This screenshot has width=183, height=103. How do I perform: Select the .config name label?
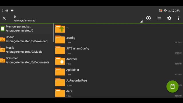pyautogui.click(x=71, y=38)
